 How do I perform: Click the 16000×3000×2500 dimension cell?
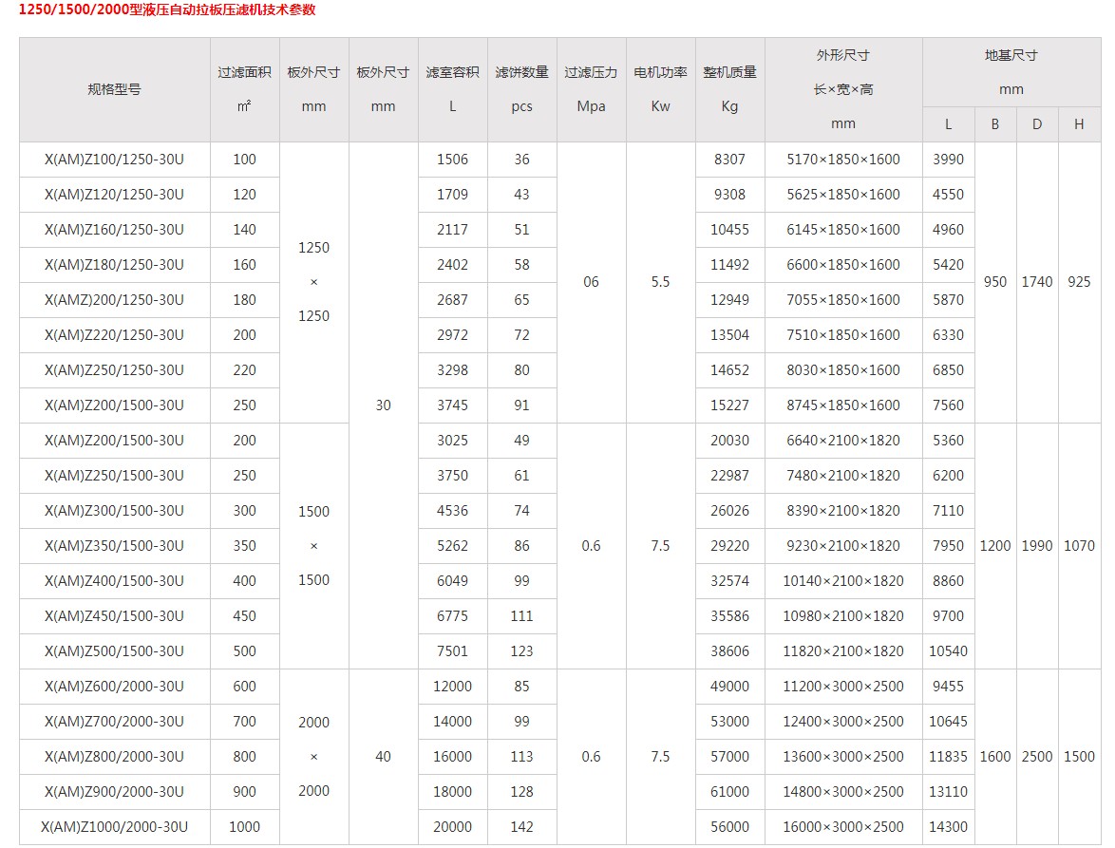click(842, 827)
